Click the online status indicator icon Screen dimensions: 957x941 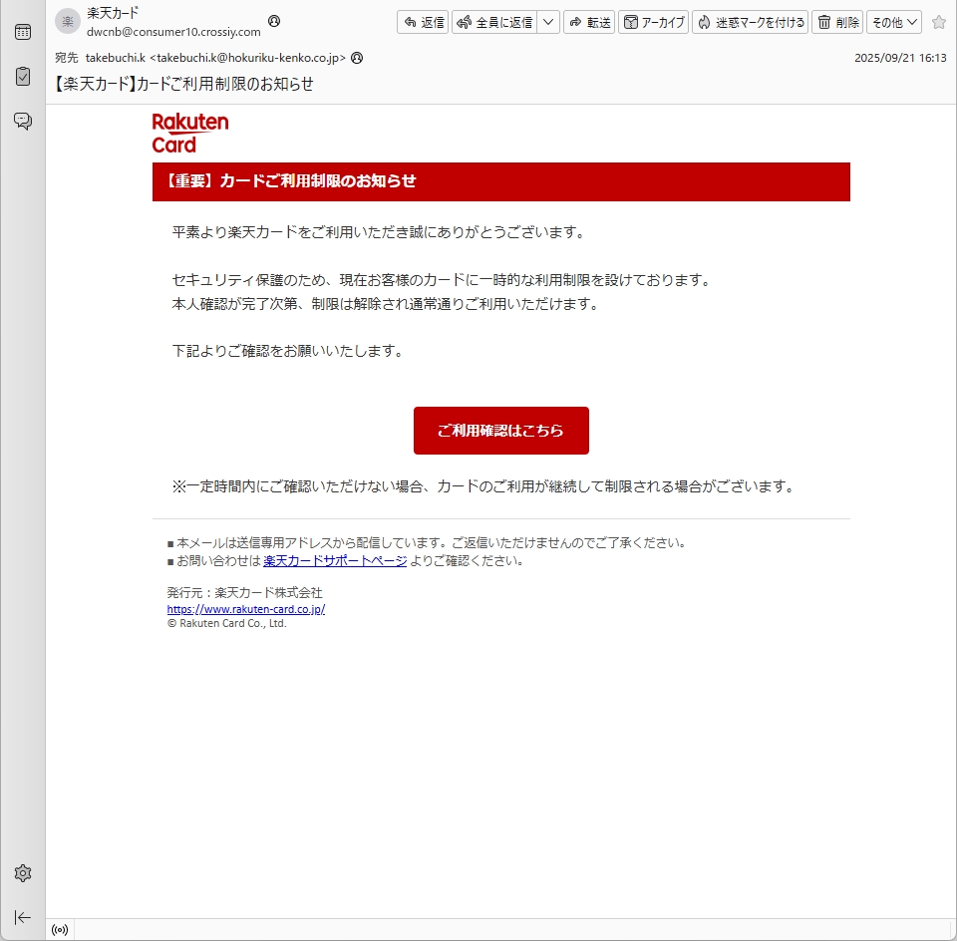60,930
